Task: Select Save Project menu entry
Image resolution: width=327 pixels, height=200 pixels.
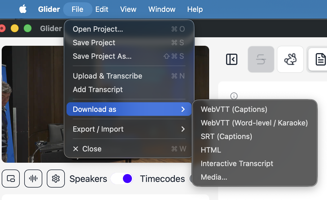Action: 129,43
